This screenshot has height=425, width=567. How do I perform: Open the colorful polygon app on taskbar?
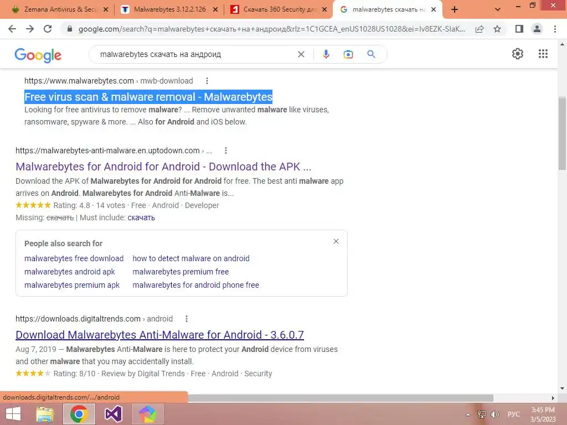click(x=148, y=414)
